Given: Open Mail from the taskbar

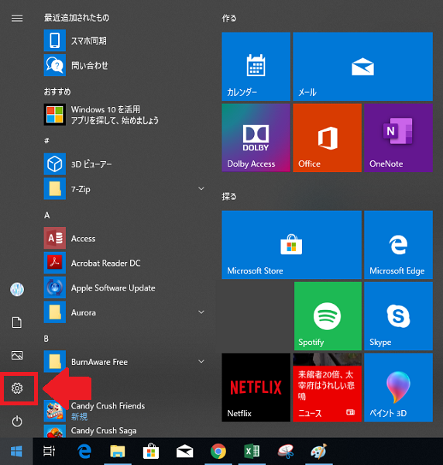Looking at the screenshot, I should click(184, 451).
